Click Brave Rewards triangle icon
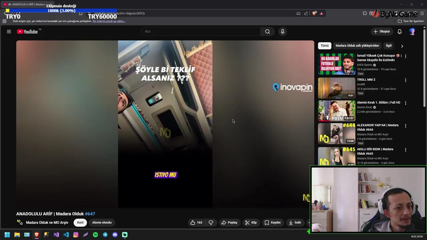427x240 pixels. (321, 13)
